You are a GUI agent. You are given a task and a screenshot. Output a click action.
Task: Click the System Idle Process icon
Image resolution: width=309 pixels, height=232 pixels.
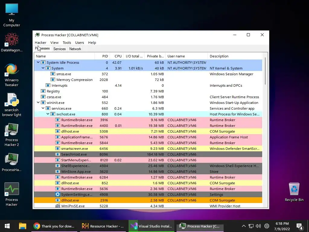tap(43, 63)
